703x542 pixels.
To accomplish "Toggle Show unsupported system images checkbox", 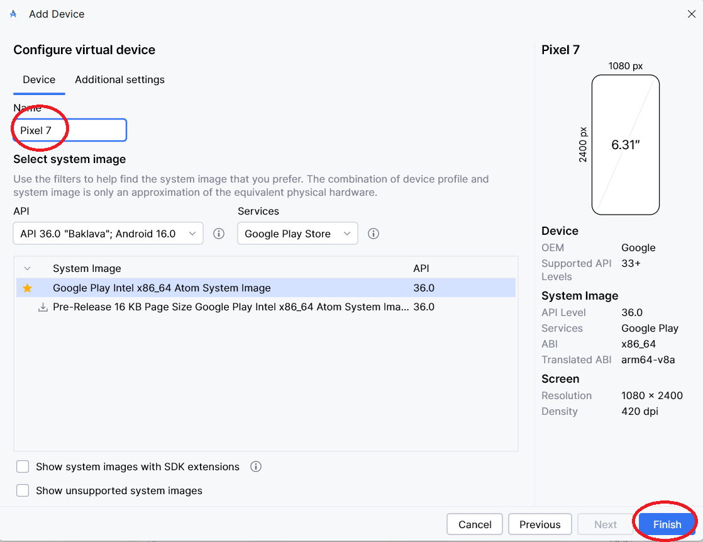I will click(23, 490).
